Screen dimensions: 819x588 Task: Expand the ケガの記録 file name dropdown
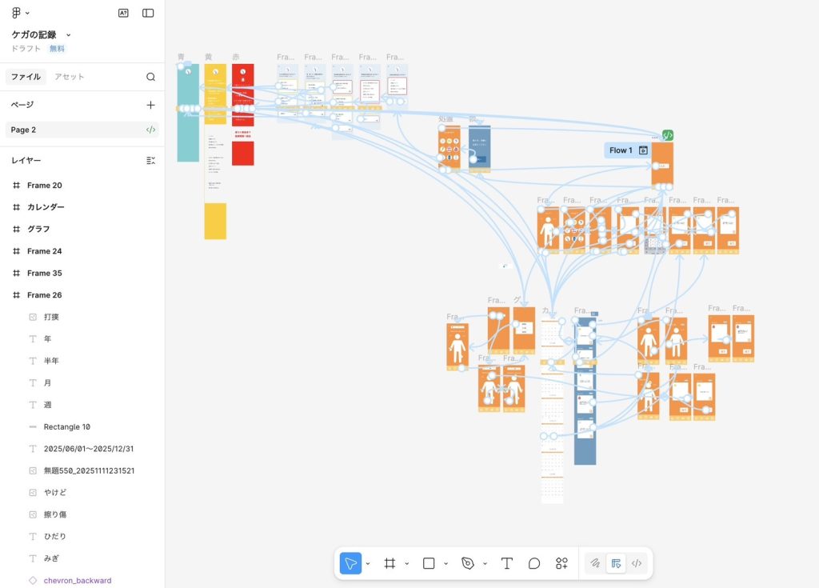click(68, 35)
